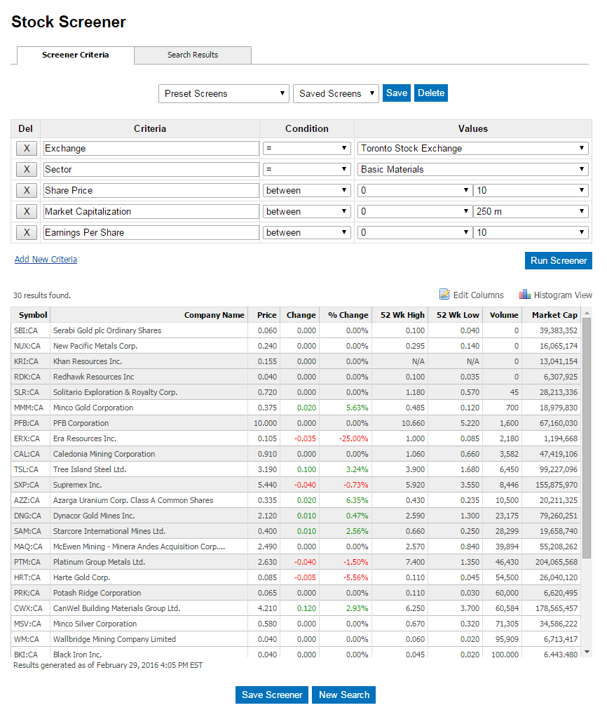Click the Save Screener button
The width and height of the screenshot is (607, 717).
point(272,695)
